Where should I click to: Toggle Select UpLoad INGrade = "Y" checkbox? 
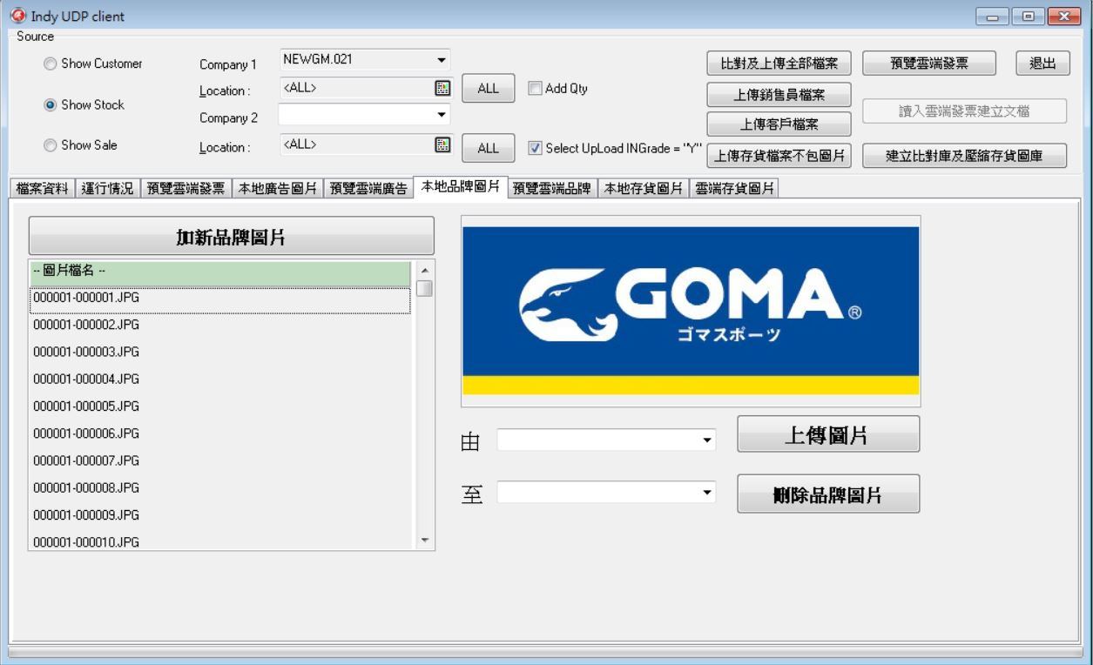click(535, 147)
